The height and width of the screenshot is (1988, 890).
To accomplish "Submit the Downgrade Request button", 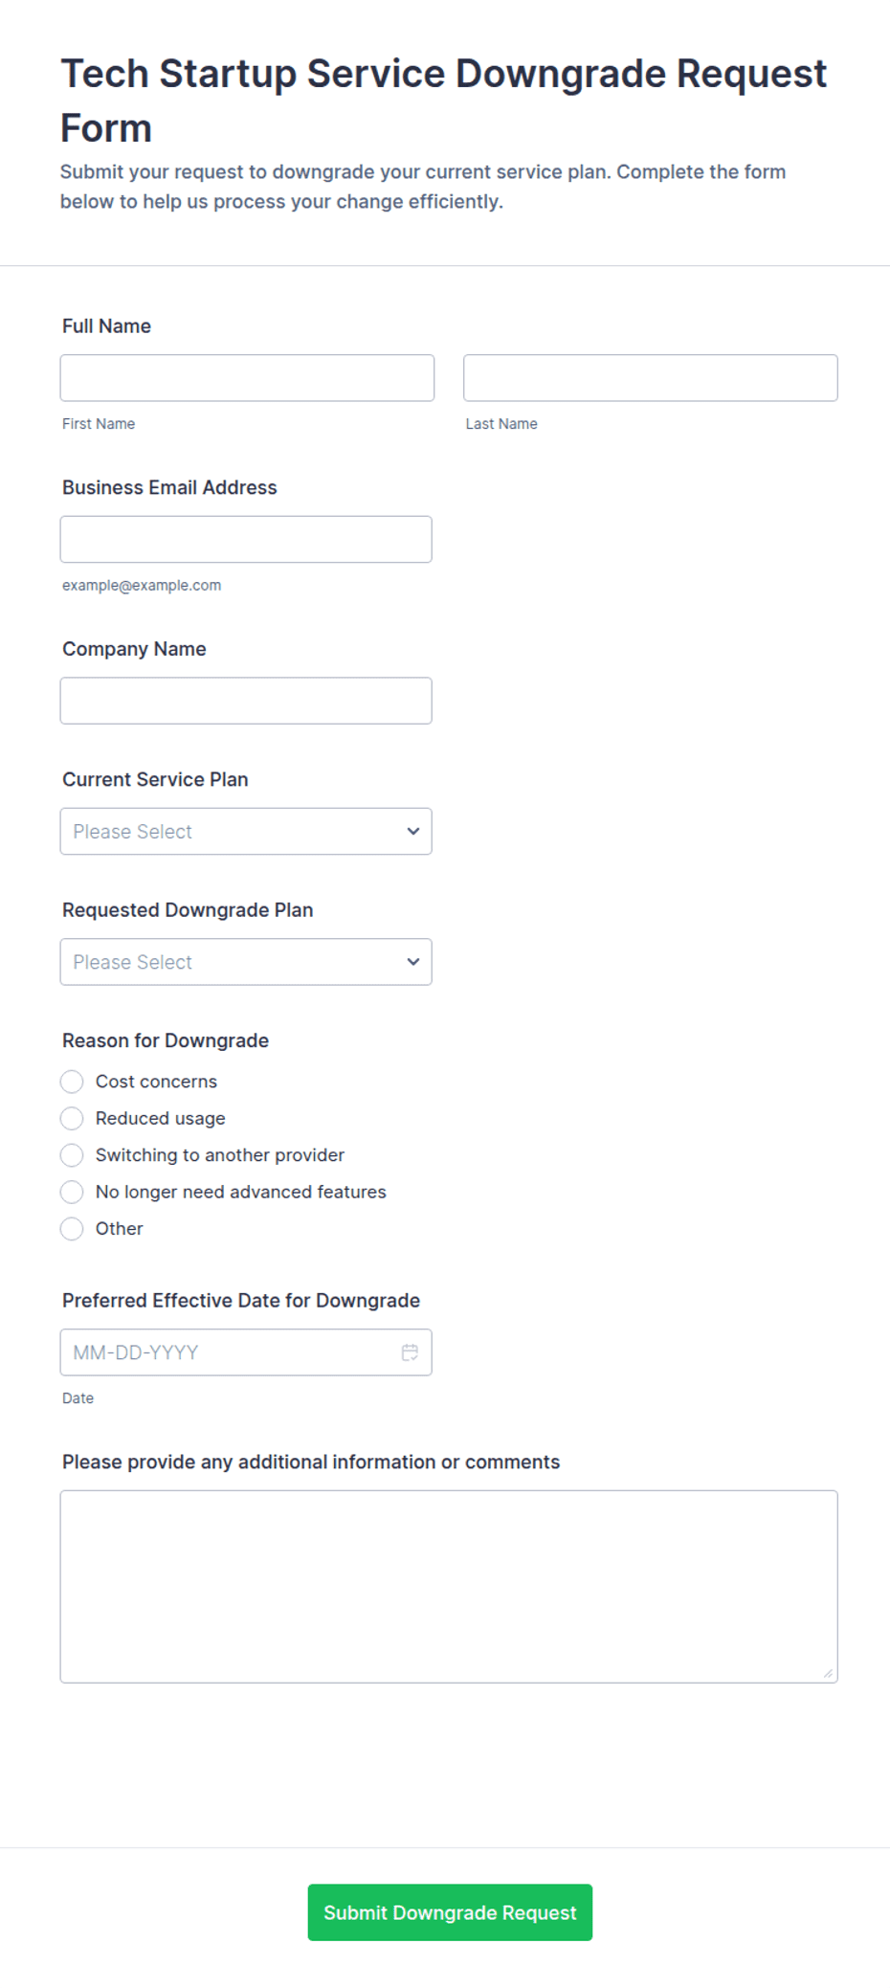I will tap(450, 1911).
